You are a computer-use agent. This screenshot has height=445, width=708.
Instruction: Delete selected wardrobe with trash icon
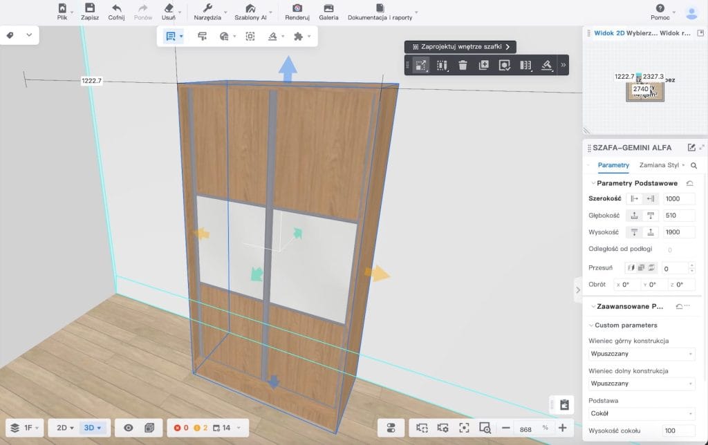[463, 66]
